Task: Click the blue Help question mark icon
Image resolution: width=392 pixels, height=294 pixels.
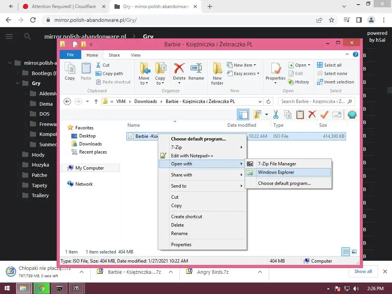Action: click(356, 54)
